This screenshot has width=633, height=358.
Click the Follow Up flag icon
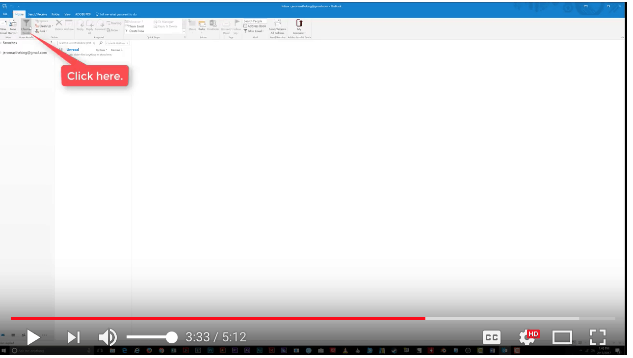[237, 27]
